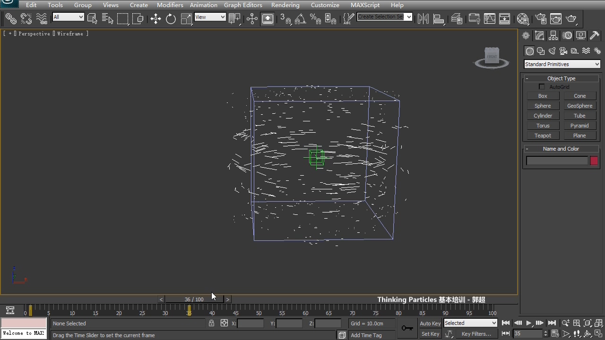Switch to the Motion command panel tab
Screen dimensions: 605x340
point(567,36)
